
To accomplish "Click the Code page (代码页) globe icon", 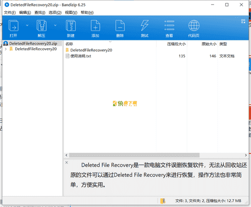I will (194, 26).
